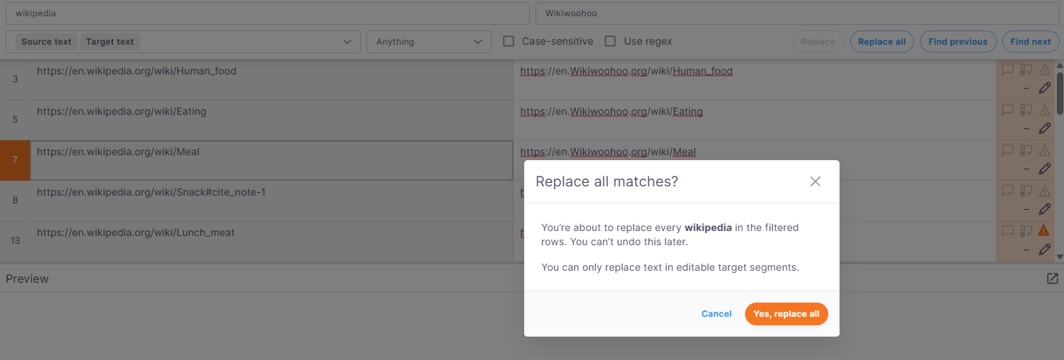The width and height of the screenshot is (1064, 360).
Task: Click the warning triangle in Snack#cite_note-1 row
Action: (1044, 191)
